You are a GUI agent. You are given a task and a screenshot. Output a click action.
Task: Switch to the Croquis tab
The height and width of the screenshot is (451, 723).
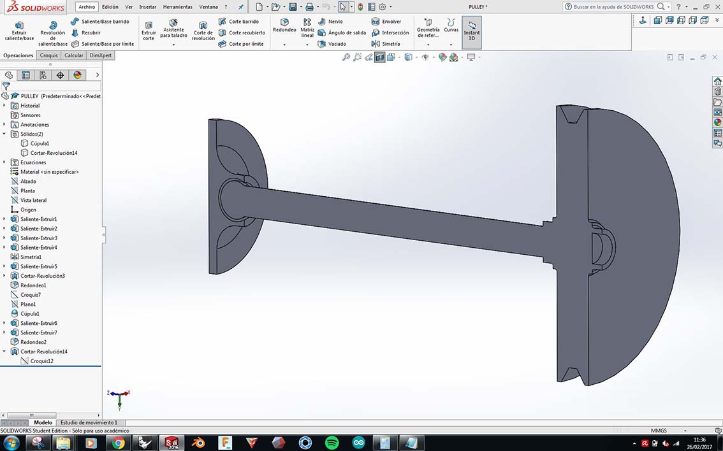click(x=49, y=55)
